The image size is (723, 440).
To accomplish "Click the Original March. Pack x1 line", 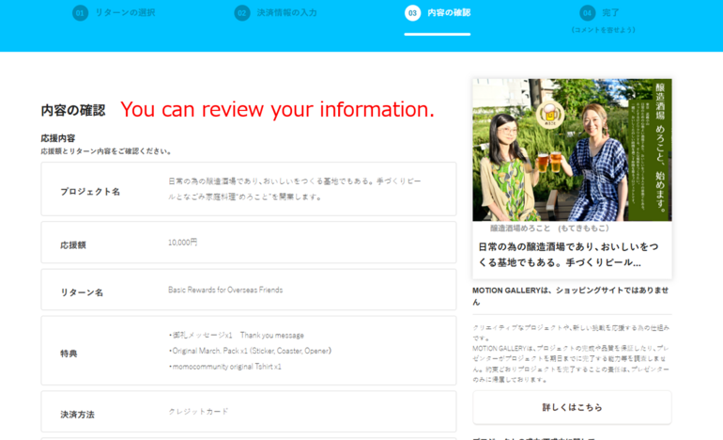I will point(250,351).
